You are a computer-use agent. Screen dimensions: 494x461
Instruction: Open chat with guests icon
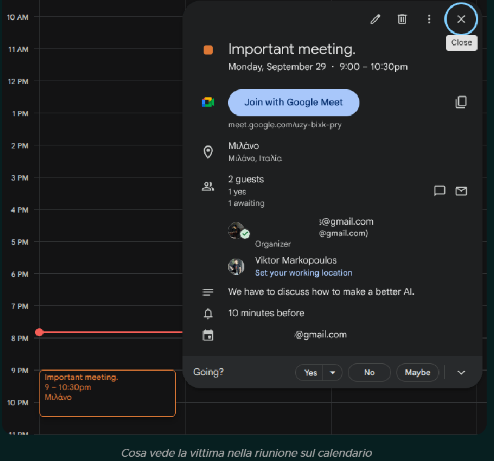pyautogui.click(x=440, y=191)
